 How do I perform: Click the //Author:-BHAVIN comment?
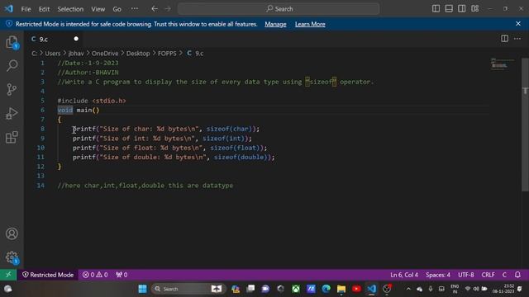tap(88, 73)
